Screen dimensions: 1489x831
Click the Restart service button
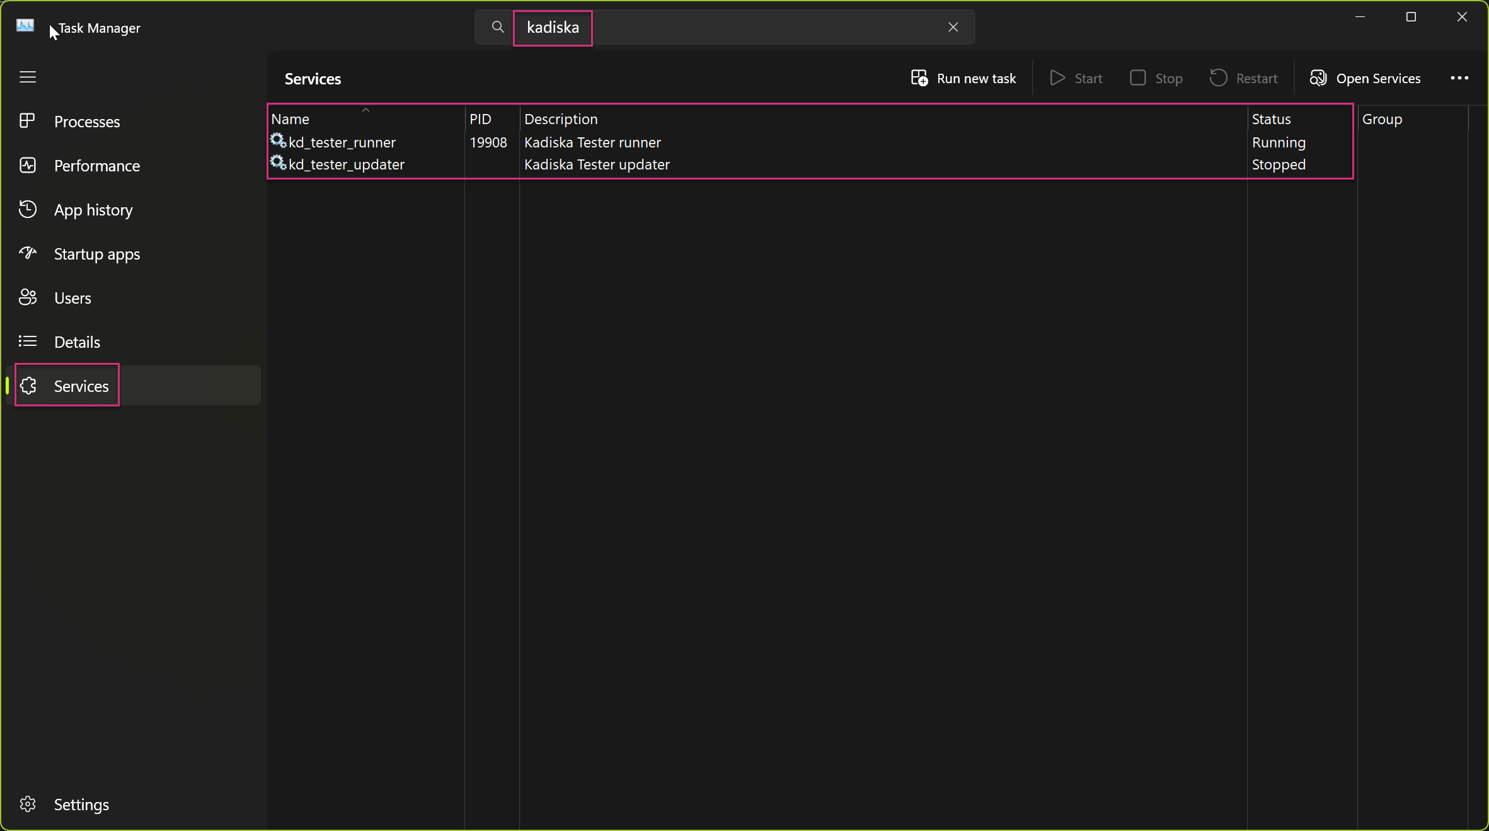1244,78
